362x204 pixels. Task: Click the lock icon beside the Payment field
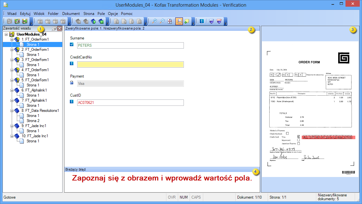(x=71, y=83)
